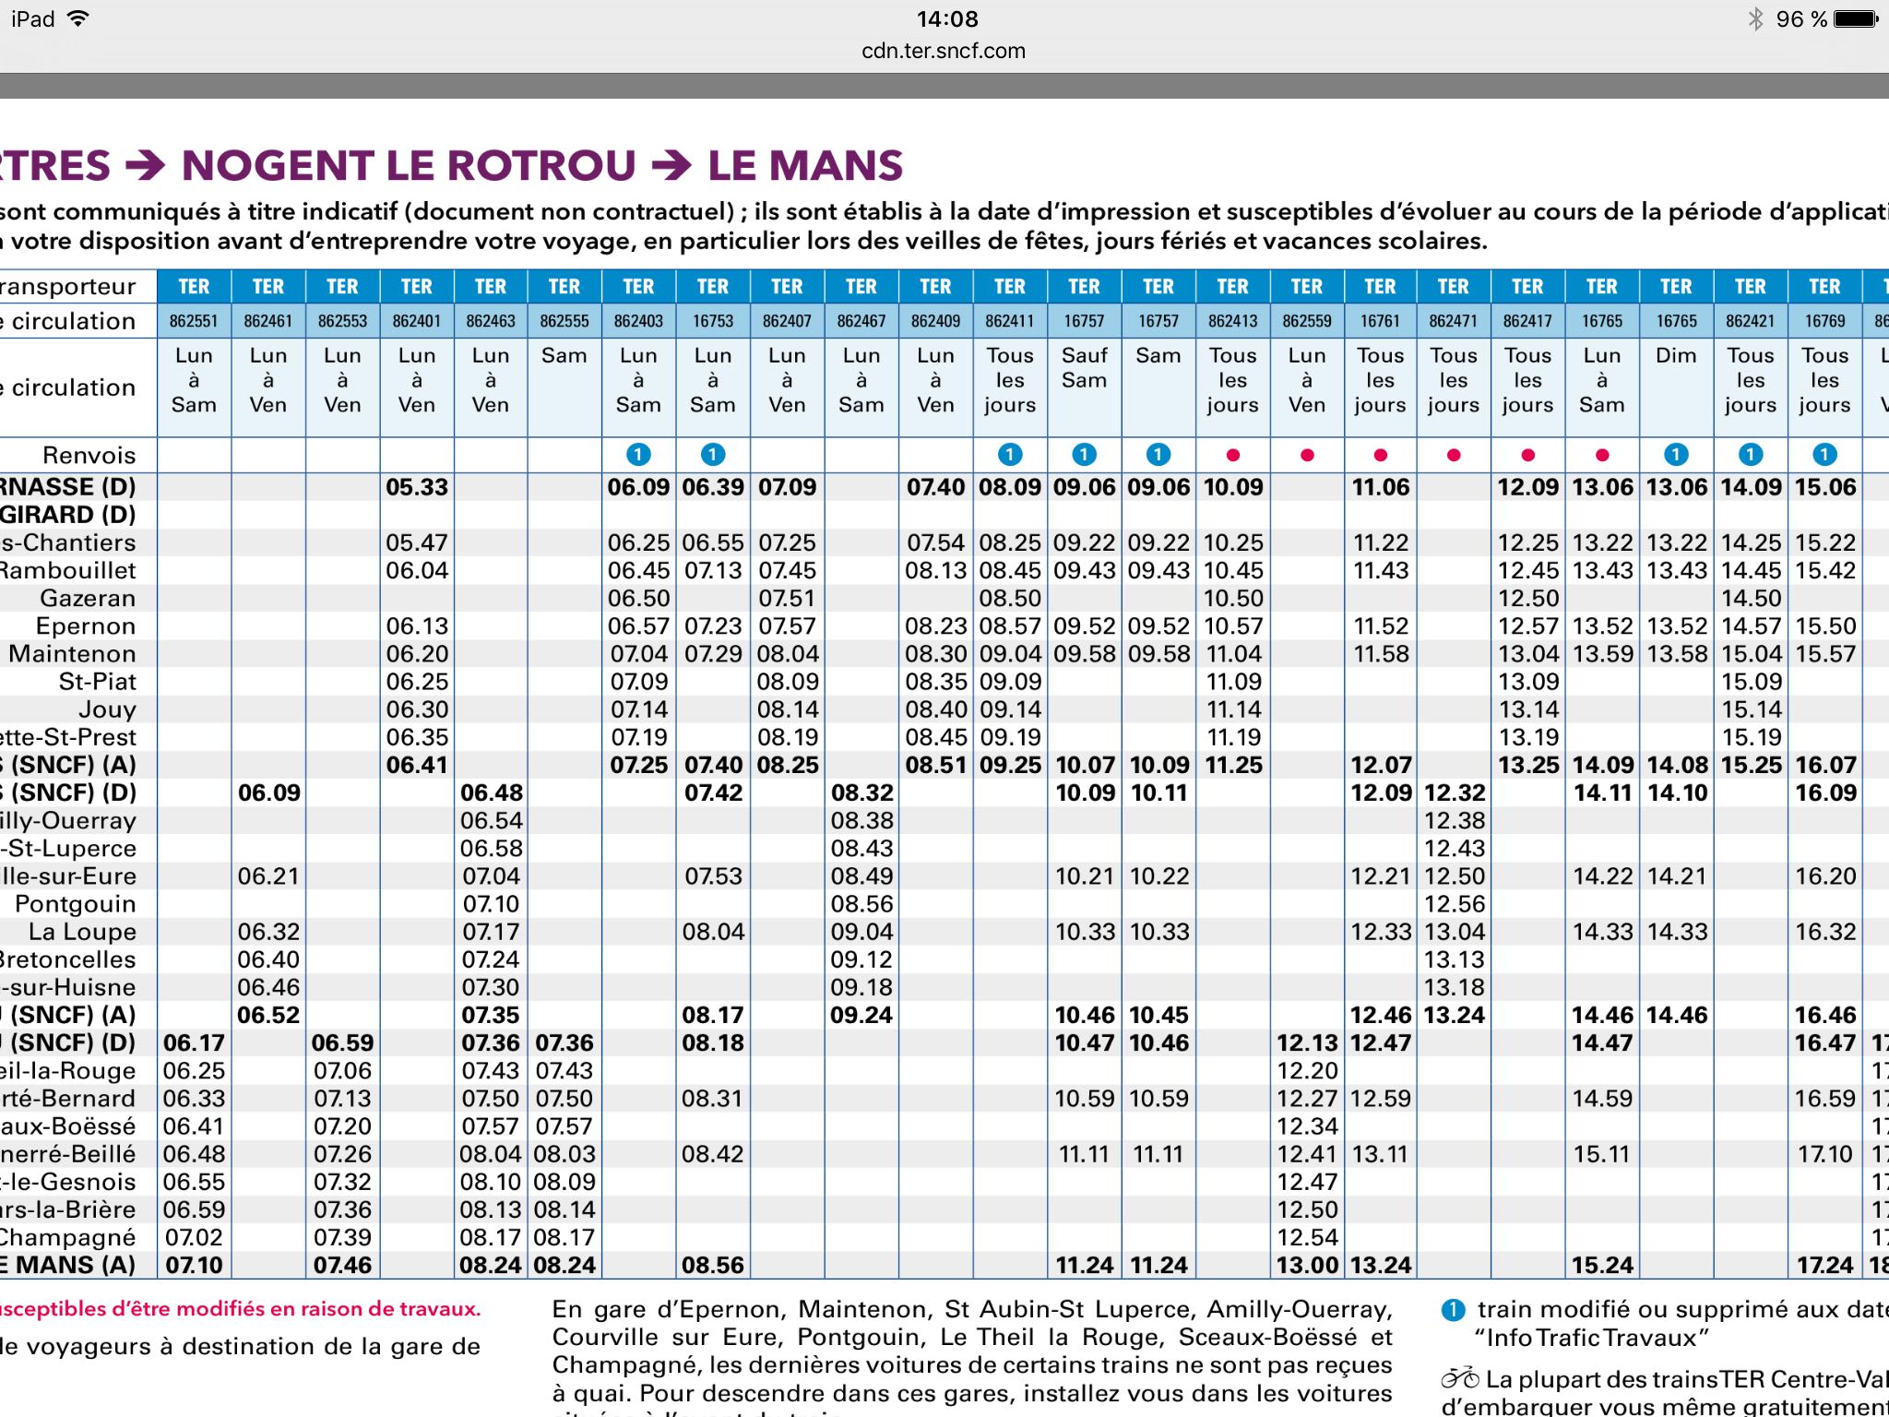Select train number 16757 'Sauf Sam' header
The height and width of the screenshot is (1417, 1889).
tap(1085, 321)
